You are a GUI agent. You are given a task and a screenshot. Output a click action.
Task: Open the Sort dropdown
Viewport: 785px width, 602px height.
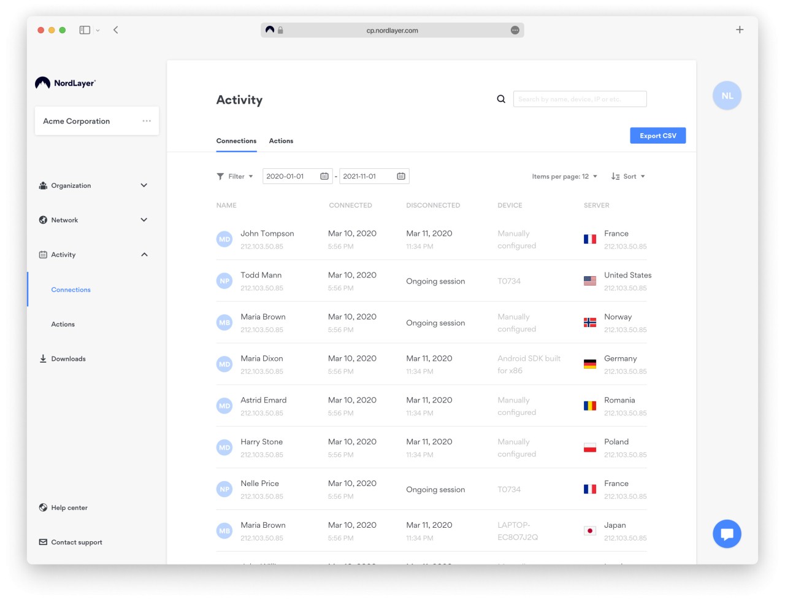(629, 176)
